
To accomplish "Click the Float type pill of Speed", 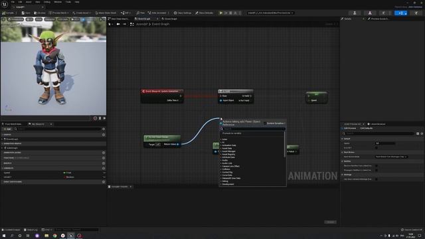I will (68, 173).
